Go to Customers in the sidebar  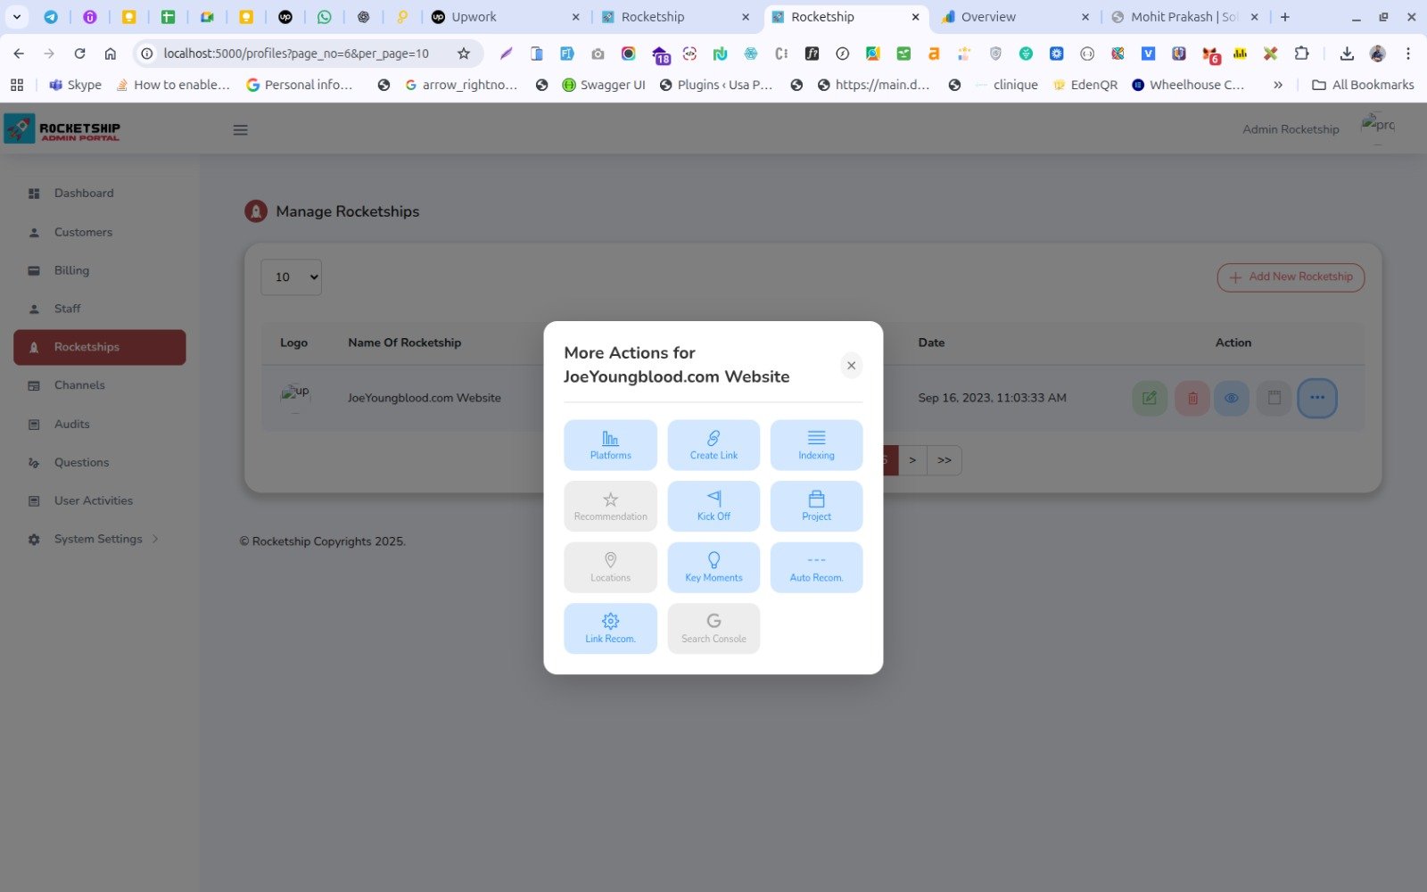tap(83, 232)
